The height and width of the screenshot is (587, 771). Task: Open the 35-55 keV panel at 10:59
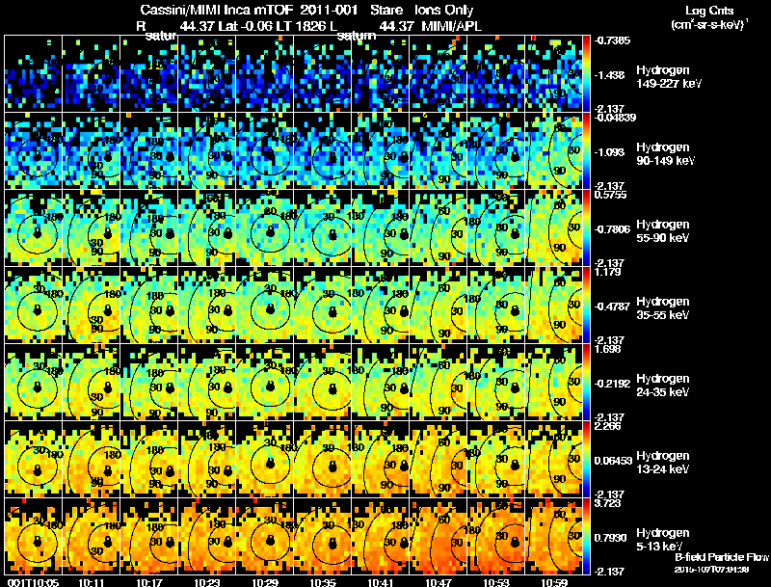point(555,306)
